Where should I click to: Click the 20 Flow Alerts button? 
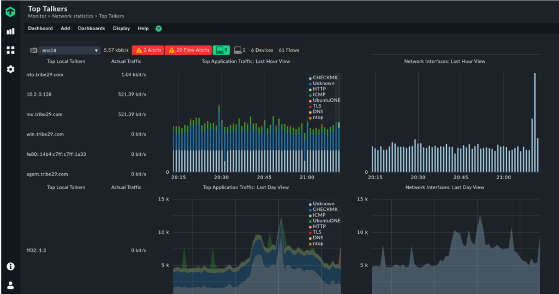188,50
